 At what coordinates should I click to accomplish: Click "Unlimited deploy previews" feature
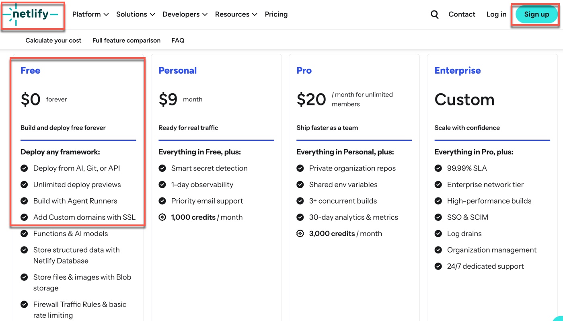tap(77, 185)
